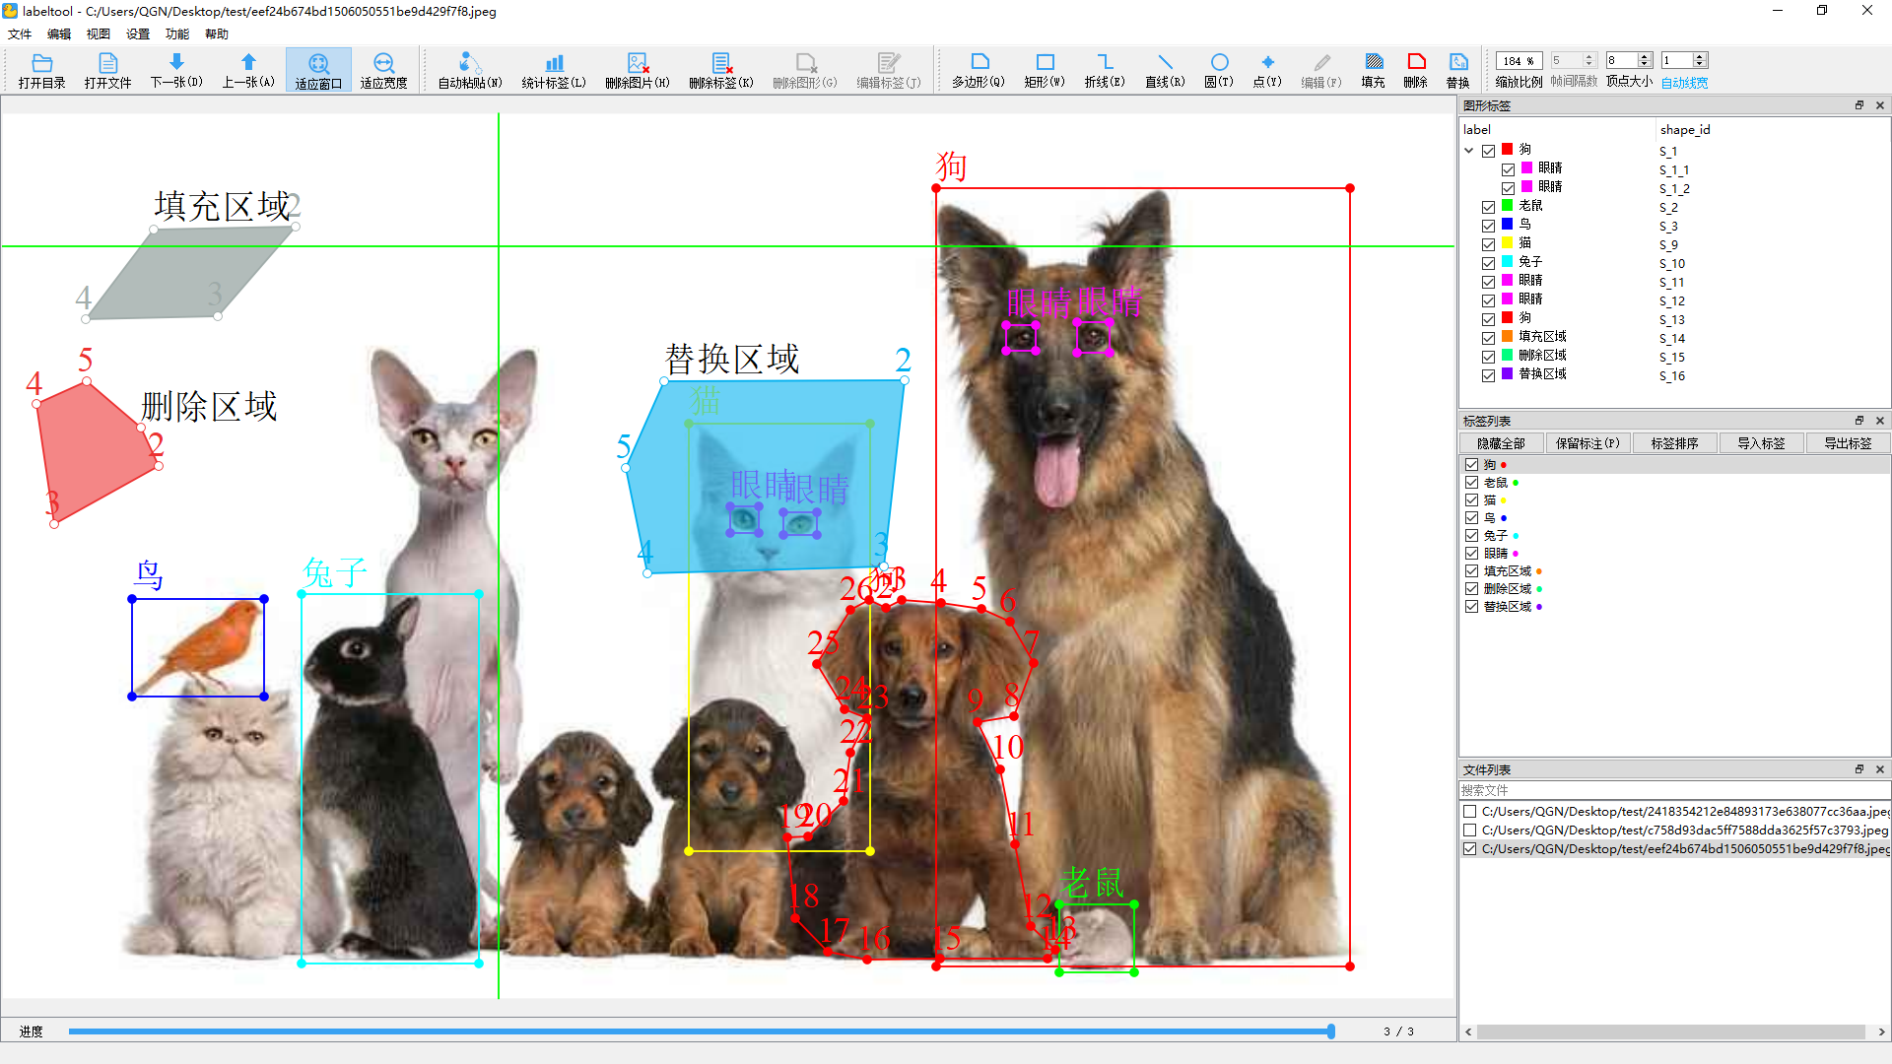
Task: Click the delete image (删除图片) icon
Action: point(637,70)
